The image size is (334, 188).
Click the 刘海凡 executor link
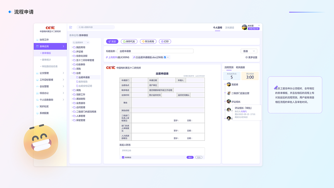point(244,111)
